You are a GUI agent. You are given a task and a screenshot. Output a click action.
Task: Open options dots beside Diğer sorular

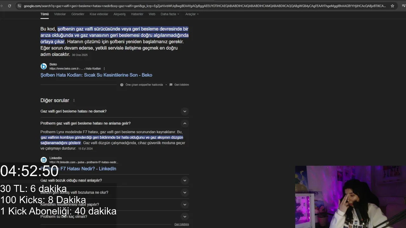click(x=74, y=100)
